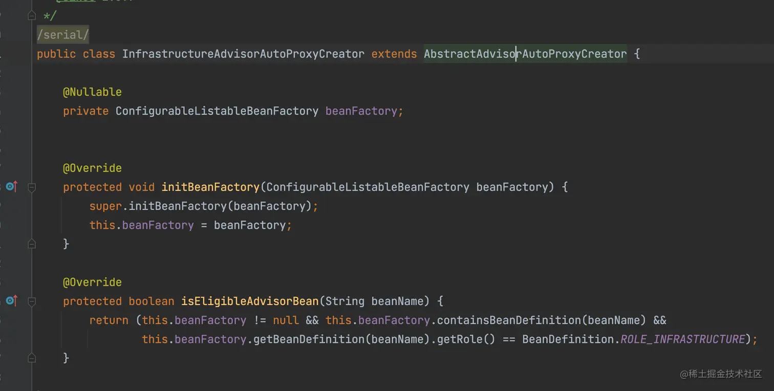Image resolution: width=774 pixels, height=391 pixels.
Task: Click the boolean keyword
Action: coord(151,301)
